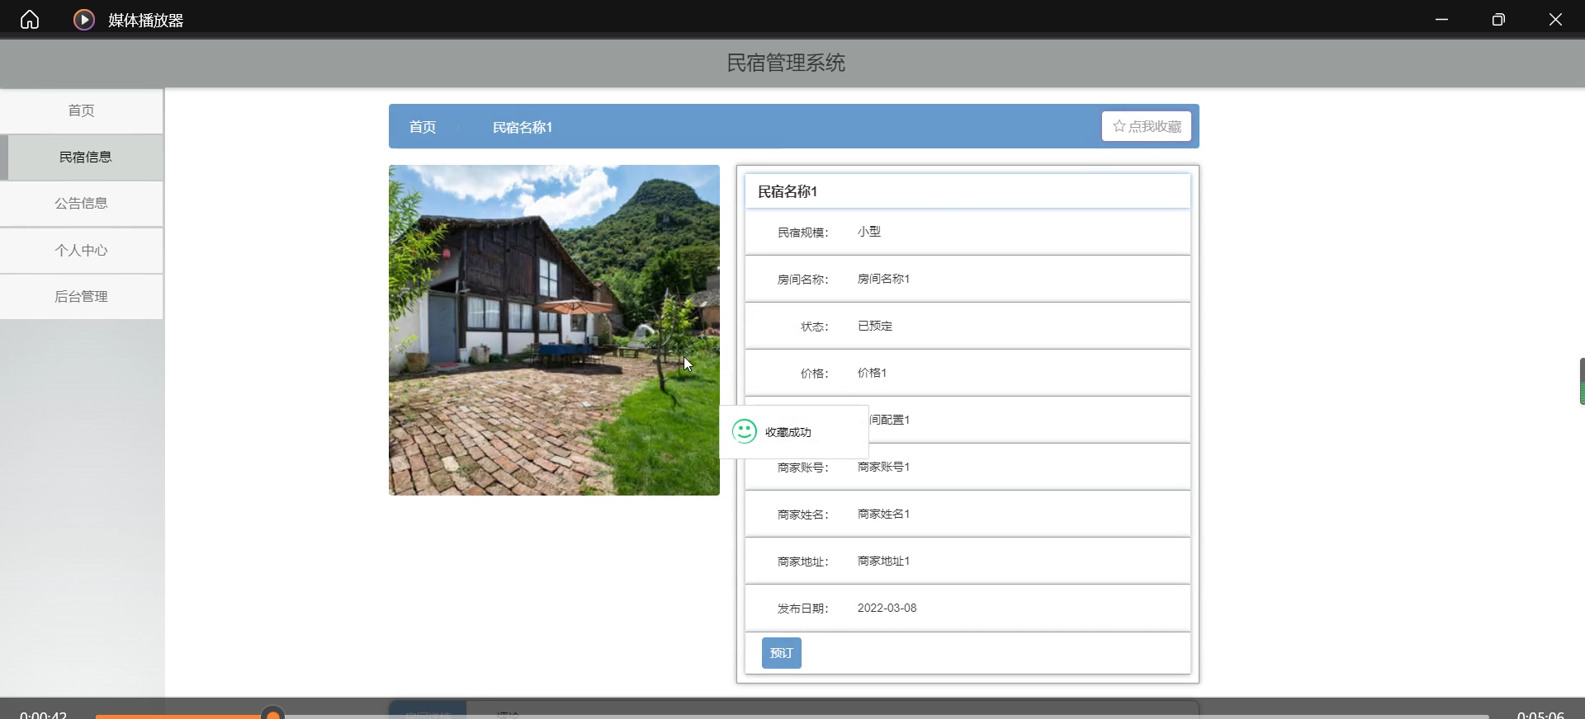Move the video progress slider knob

273,716
